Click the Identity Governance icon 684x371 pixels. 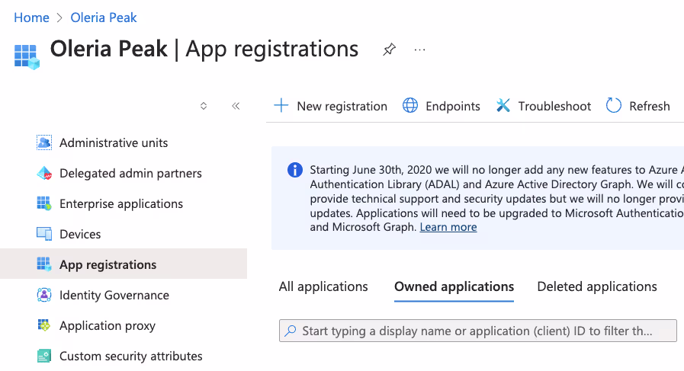coord(44,295)
